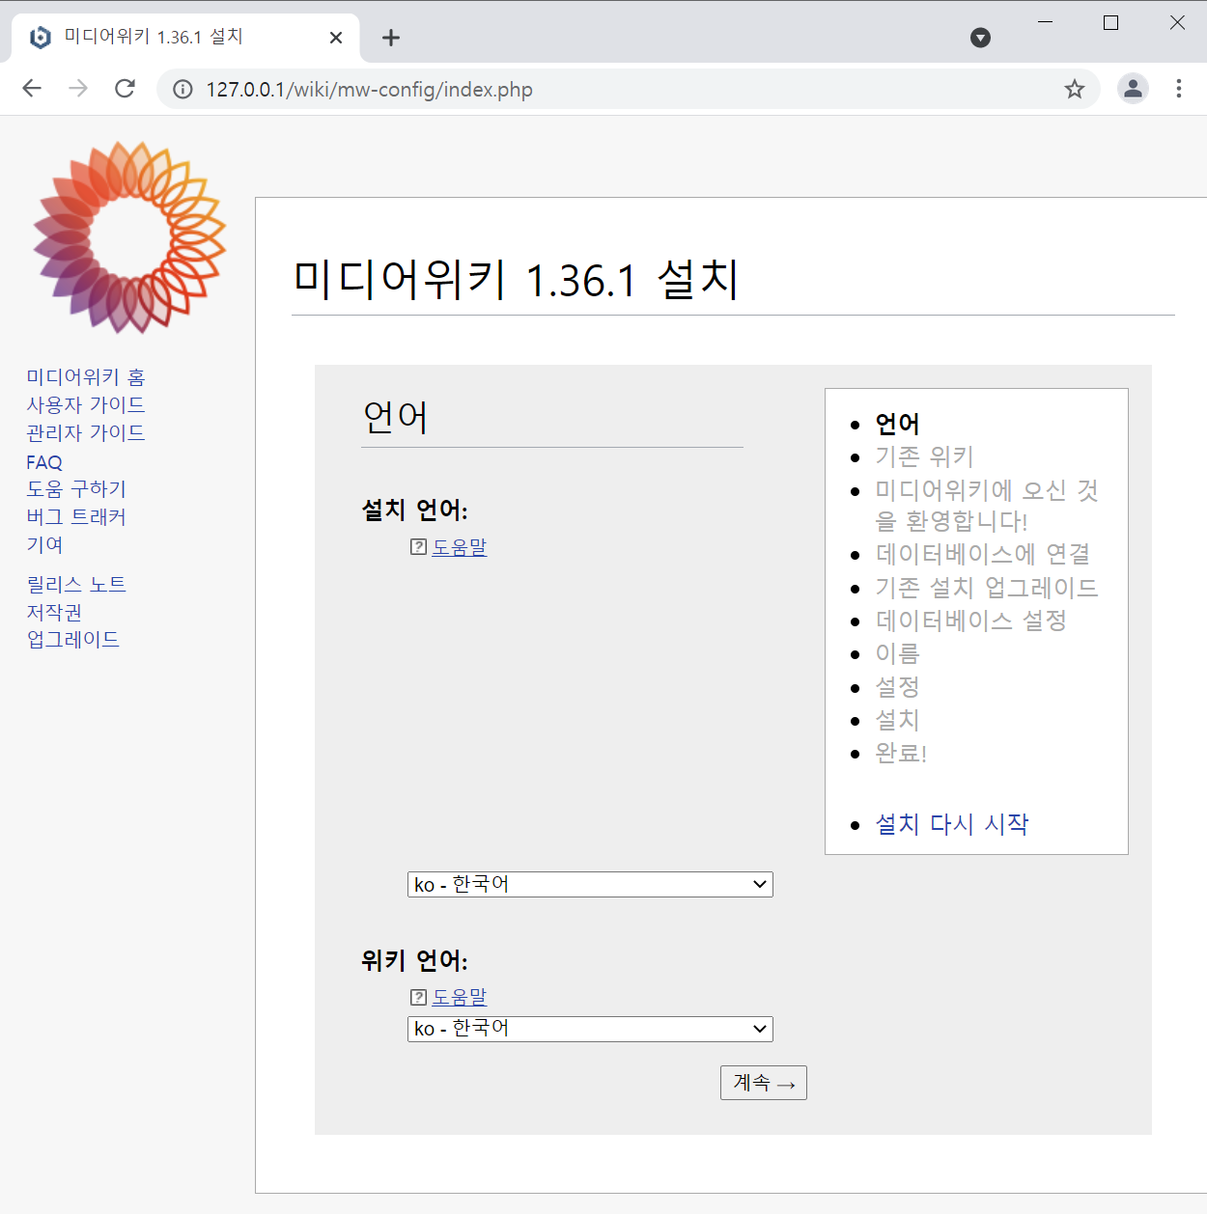The image size is (1207, 1214).
Task: Click the site info icon in address bar
Action: (182, 89)
